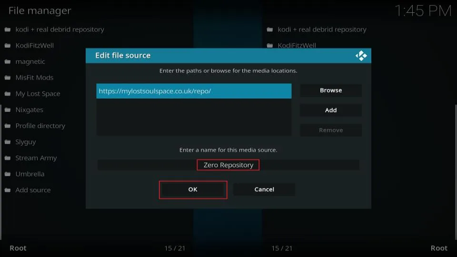457x257 pixels.
Task: Click the Nixgates folder icon
Action: coord(8,110)
